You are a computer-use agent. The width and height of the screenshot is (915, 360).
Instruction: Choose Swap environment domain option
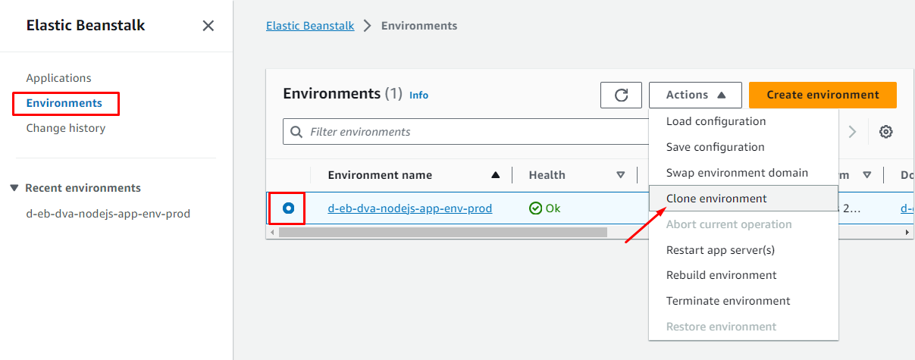click(x=736, y=173)
